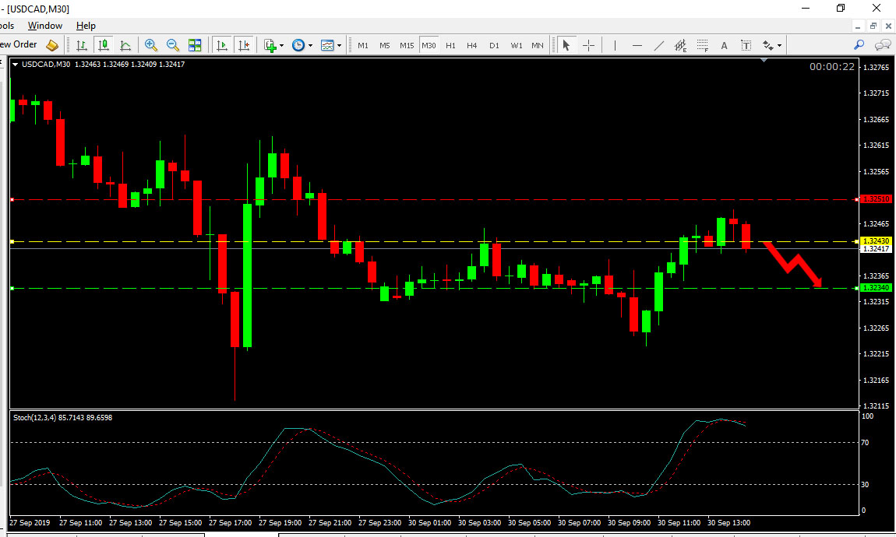Image resolution: width=896 pixels, height=537 pixels.
Task: Select the M1 timeframe
Action: click(x=363, y=45)
